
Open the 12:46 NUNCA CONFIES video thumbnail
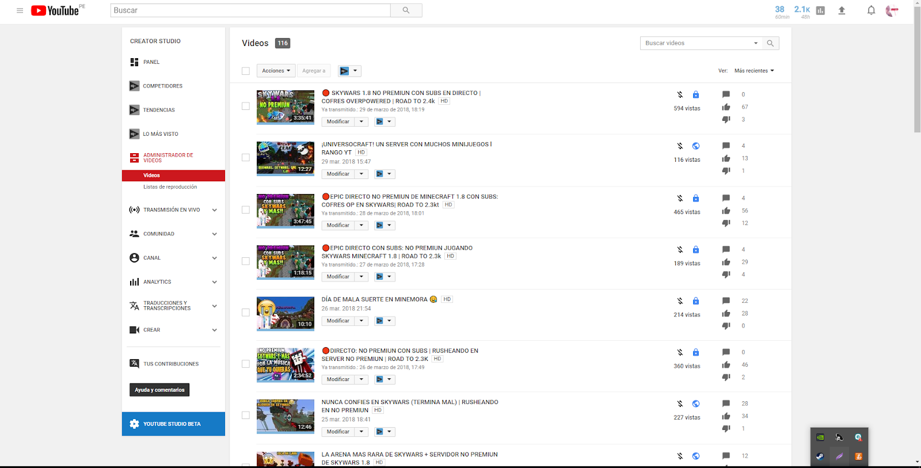286,416
